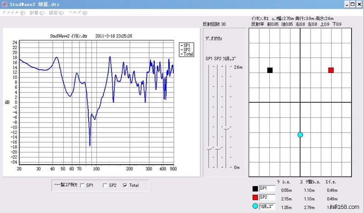Click the red SP2 legend square below layout

pos(254,197)
